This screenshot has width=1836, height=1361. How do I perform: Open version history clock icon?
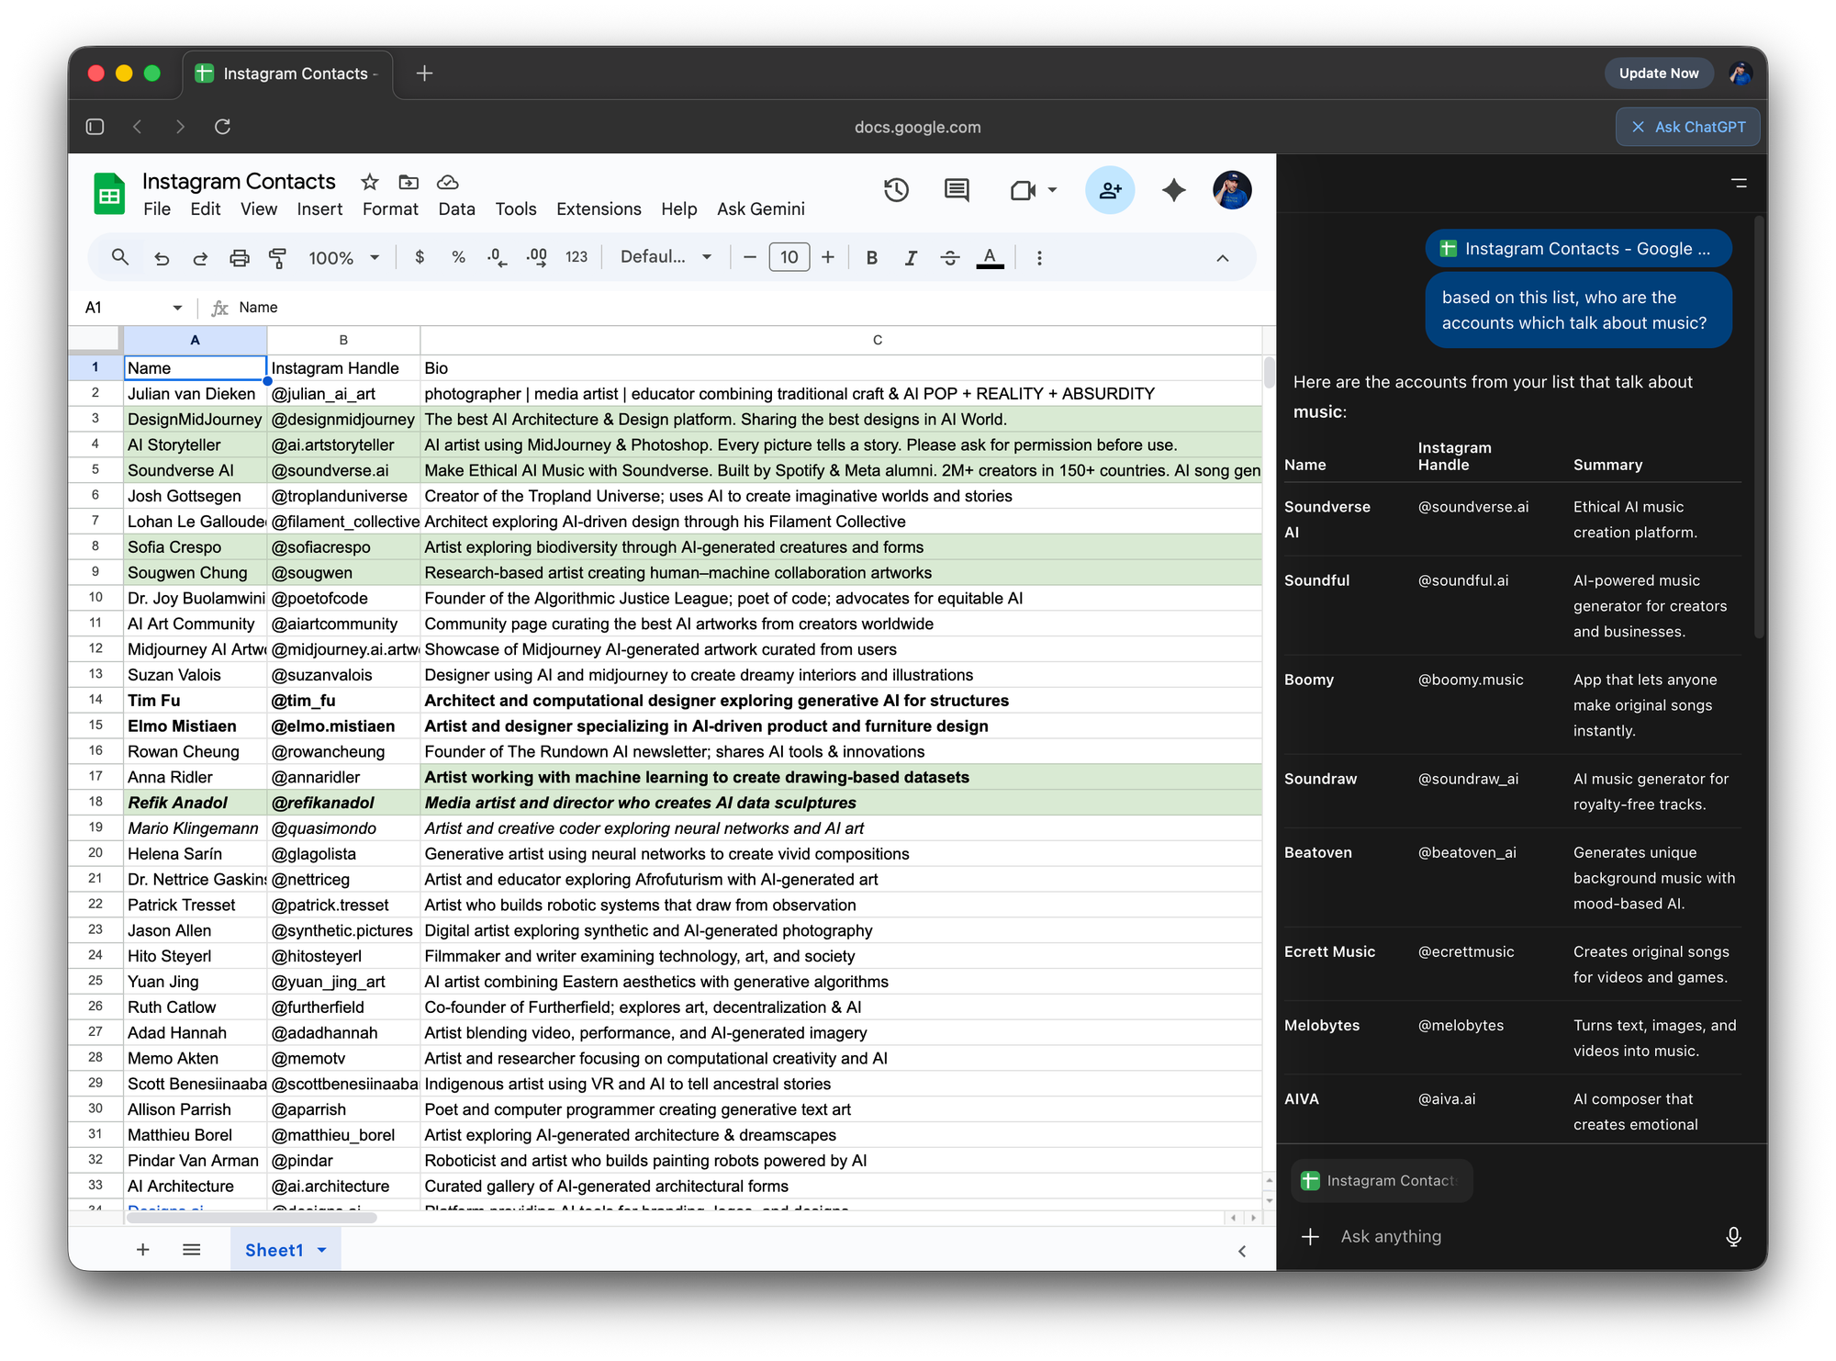896,190
